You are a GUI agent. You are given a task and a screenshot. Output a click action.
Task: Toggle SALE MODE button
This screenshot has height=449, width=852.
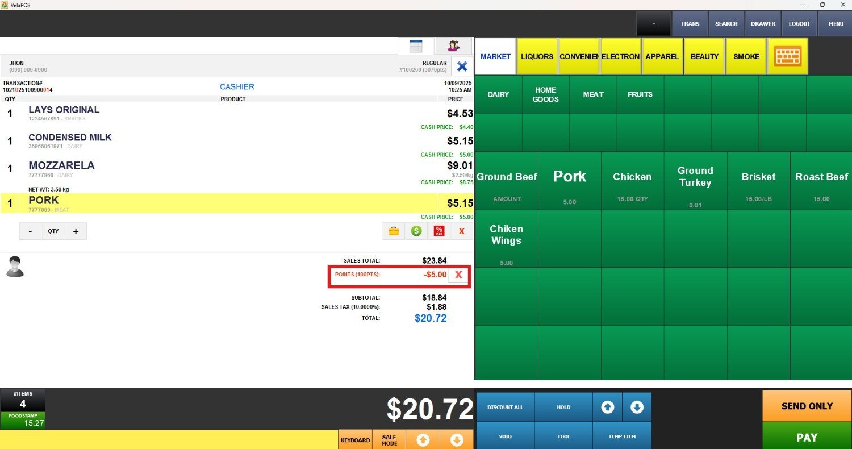click(389, 440)
